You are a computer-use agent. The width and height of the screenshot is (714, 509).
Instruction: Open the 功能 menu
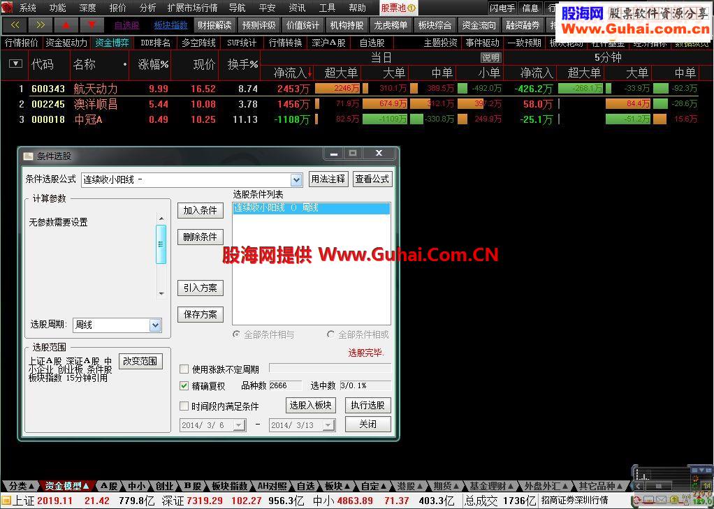57,8
